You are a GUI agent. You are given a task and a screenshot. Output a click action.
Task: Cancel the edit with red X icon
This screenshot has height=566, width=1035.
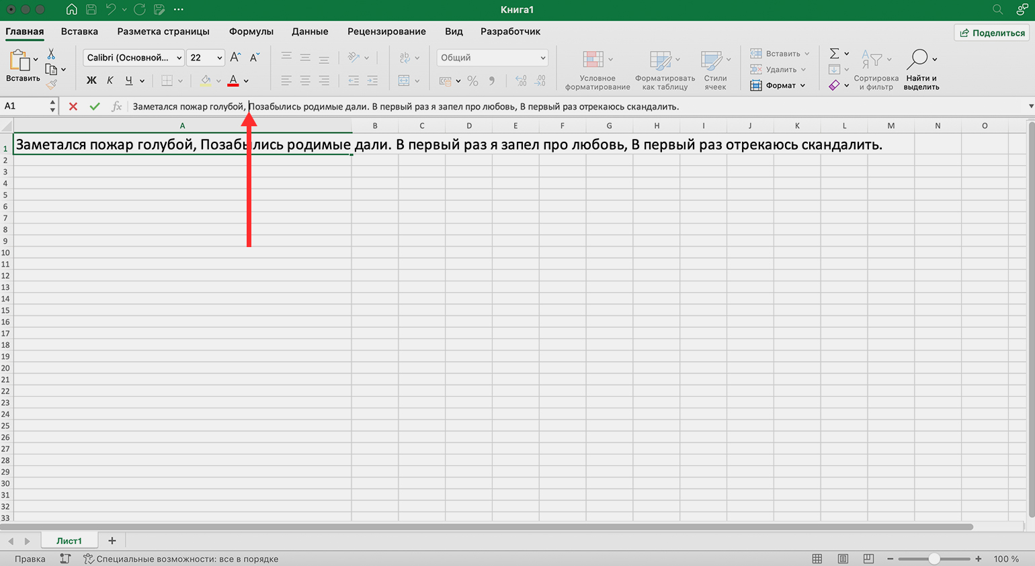73,106
